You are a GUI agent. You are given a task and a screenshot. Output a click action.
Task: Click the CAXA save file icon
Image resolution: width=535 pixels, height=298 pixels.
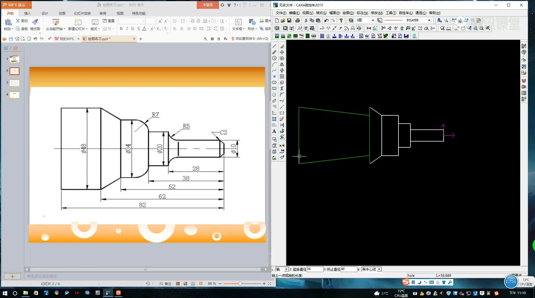289,21
